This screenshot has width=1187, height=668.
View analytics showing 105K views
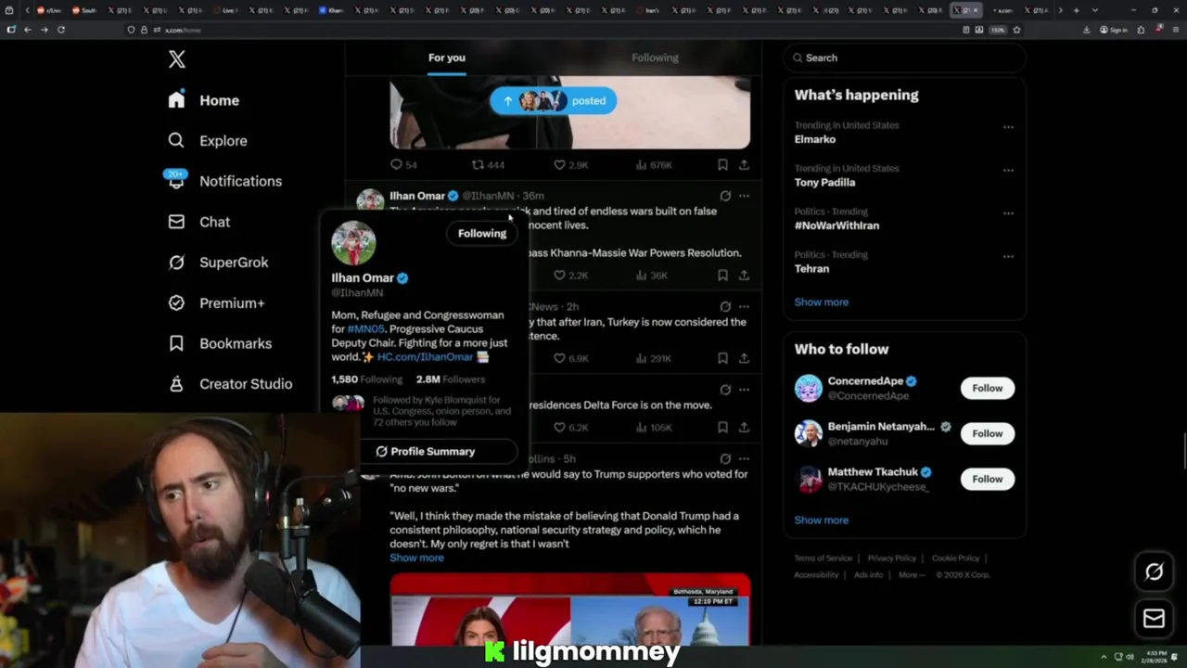tap(654, 428)
